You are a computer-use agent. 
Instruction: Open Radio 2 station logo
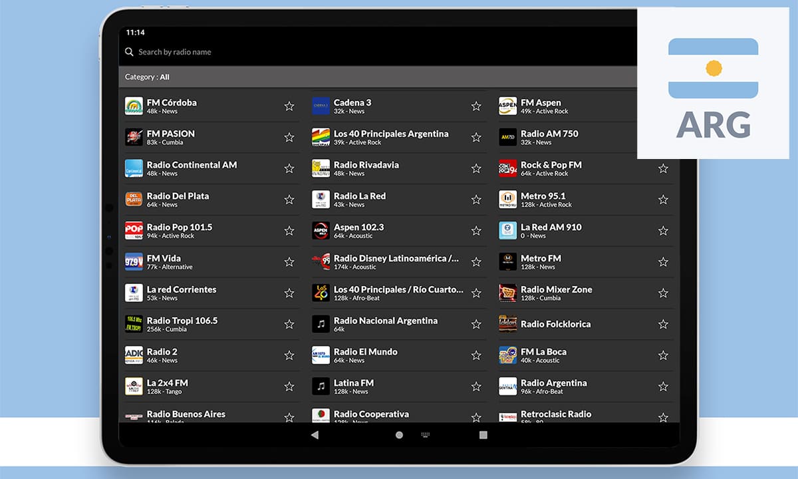(x=134, y=355)
